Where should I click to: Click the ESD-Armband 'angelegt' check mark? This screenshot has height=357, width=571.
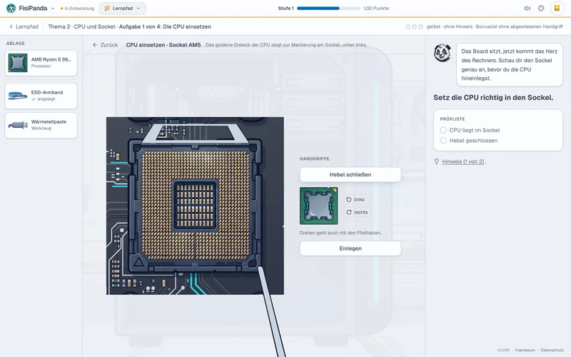pos(34,99)
